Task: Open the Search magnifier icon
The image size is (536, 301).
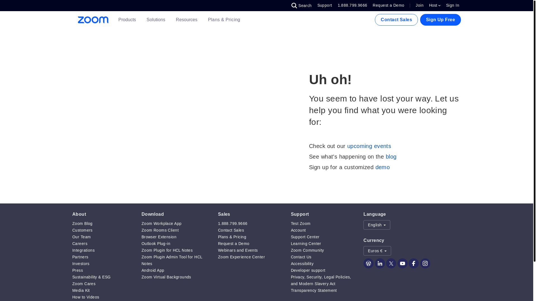Action: (294, 6)
